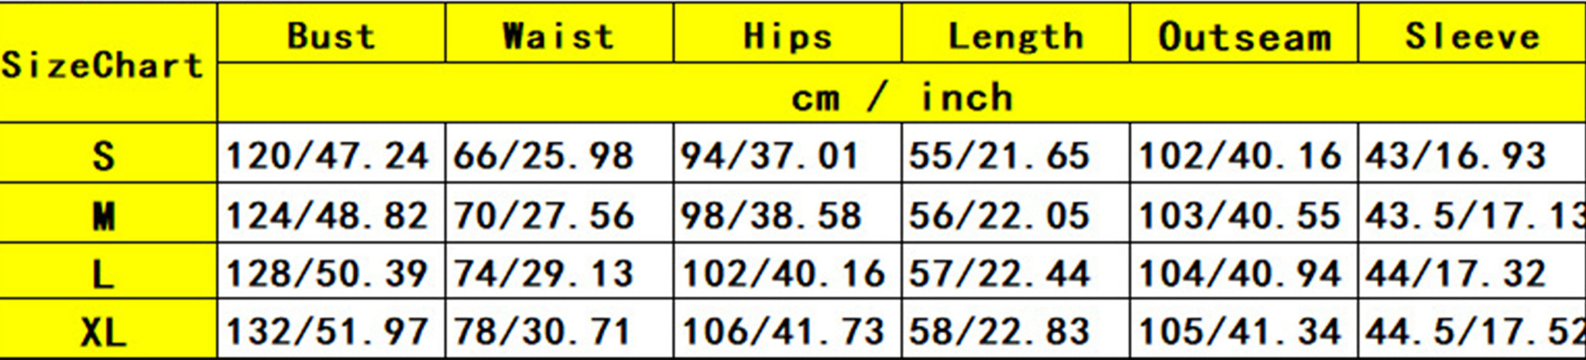Click the SizeChart header cell
This screenshot has height=360, width=1586.
(x=102, y=65)
